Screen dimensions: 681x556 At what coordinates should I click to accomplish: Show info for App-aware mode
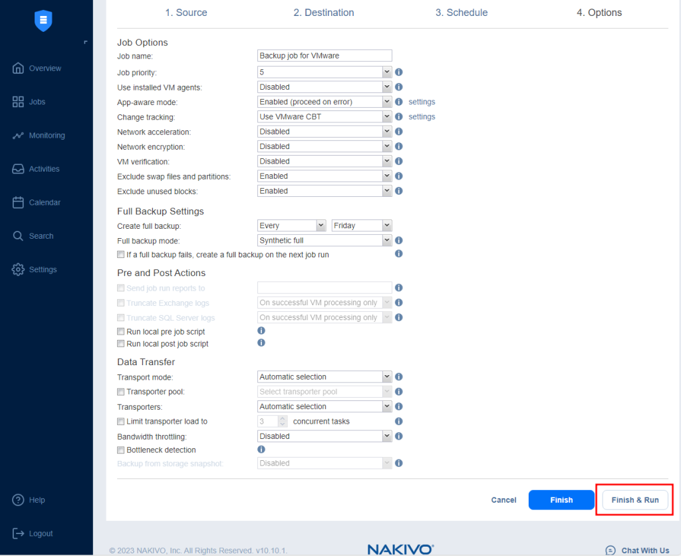[x=399, y=102]
